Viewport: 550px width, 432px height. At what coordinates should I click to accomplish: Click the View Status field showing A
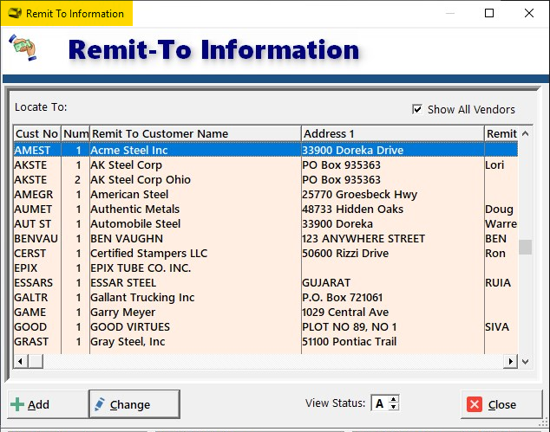380,403
